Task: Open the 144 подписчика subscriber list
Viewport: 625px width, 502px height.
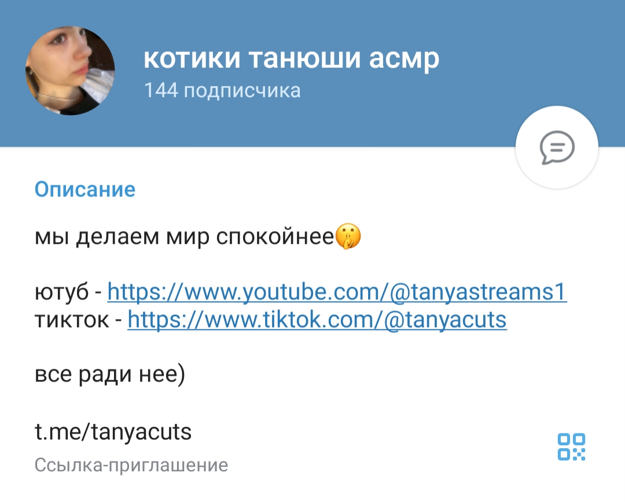Action: [x=222, y=90]
